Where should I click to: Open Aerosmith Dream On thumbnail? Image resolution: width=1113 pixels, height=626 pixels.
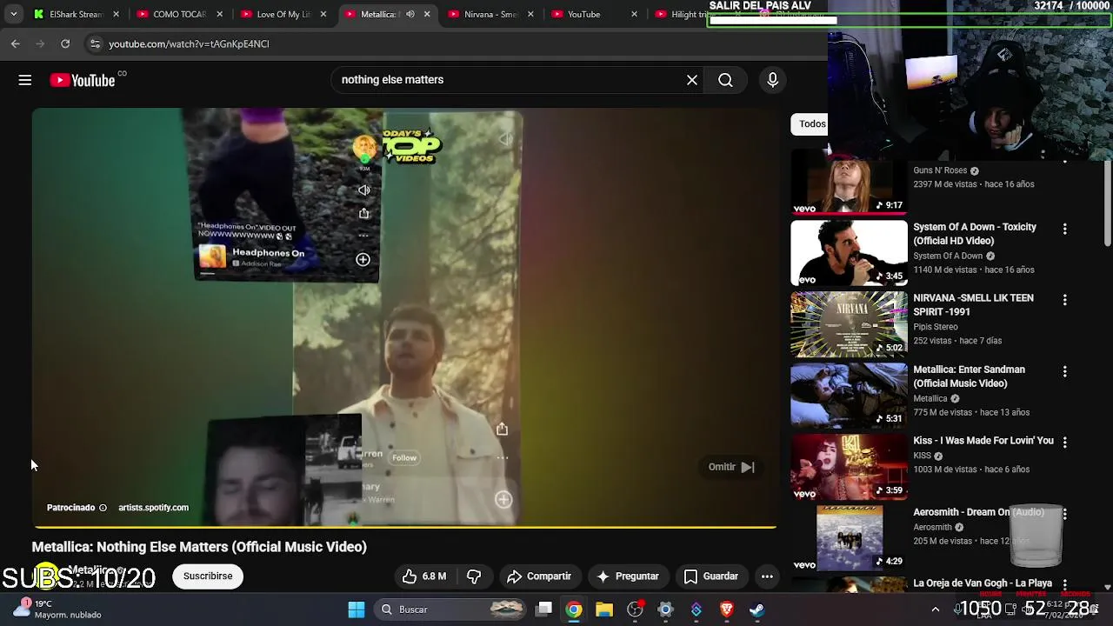point(849,538)
